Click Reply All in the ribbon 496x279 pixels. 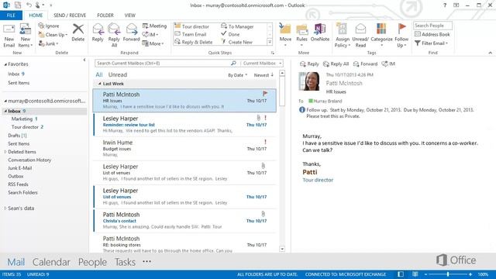point(114,35)
